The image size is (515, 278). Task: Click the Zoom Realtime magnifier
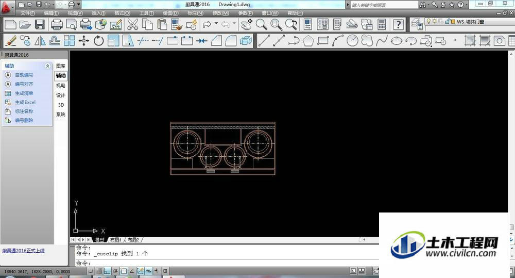[x=262, y=24]
